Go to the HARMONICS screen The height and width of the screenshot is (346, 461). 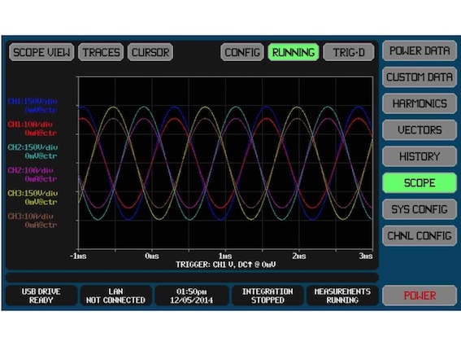(x=420, y=103)
